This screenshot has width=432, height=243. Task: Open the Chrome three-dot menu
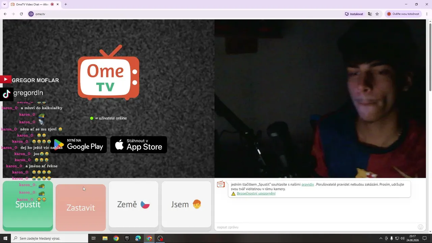427,14
